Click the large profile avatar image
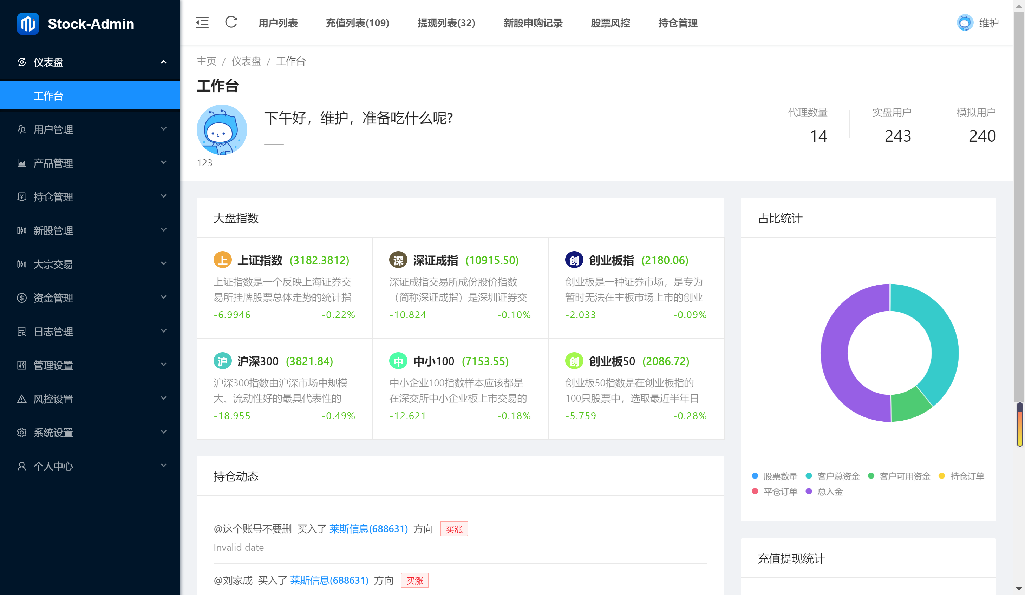The image size is (1025, 595). pos(222,130)
